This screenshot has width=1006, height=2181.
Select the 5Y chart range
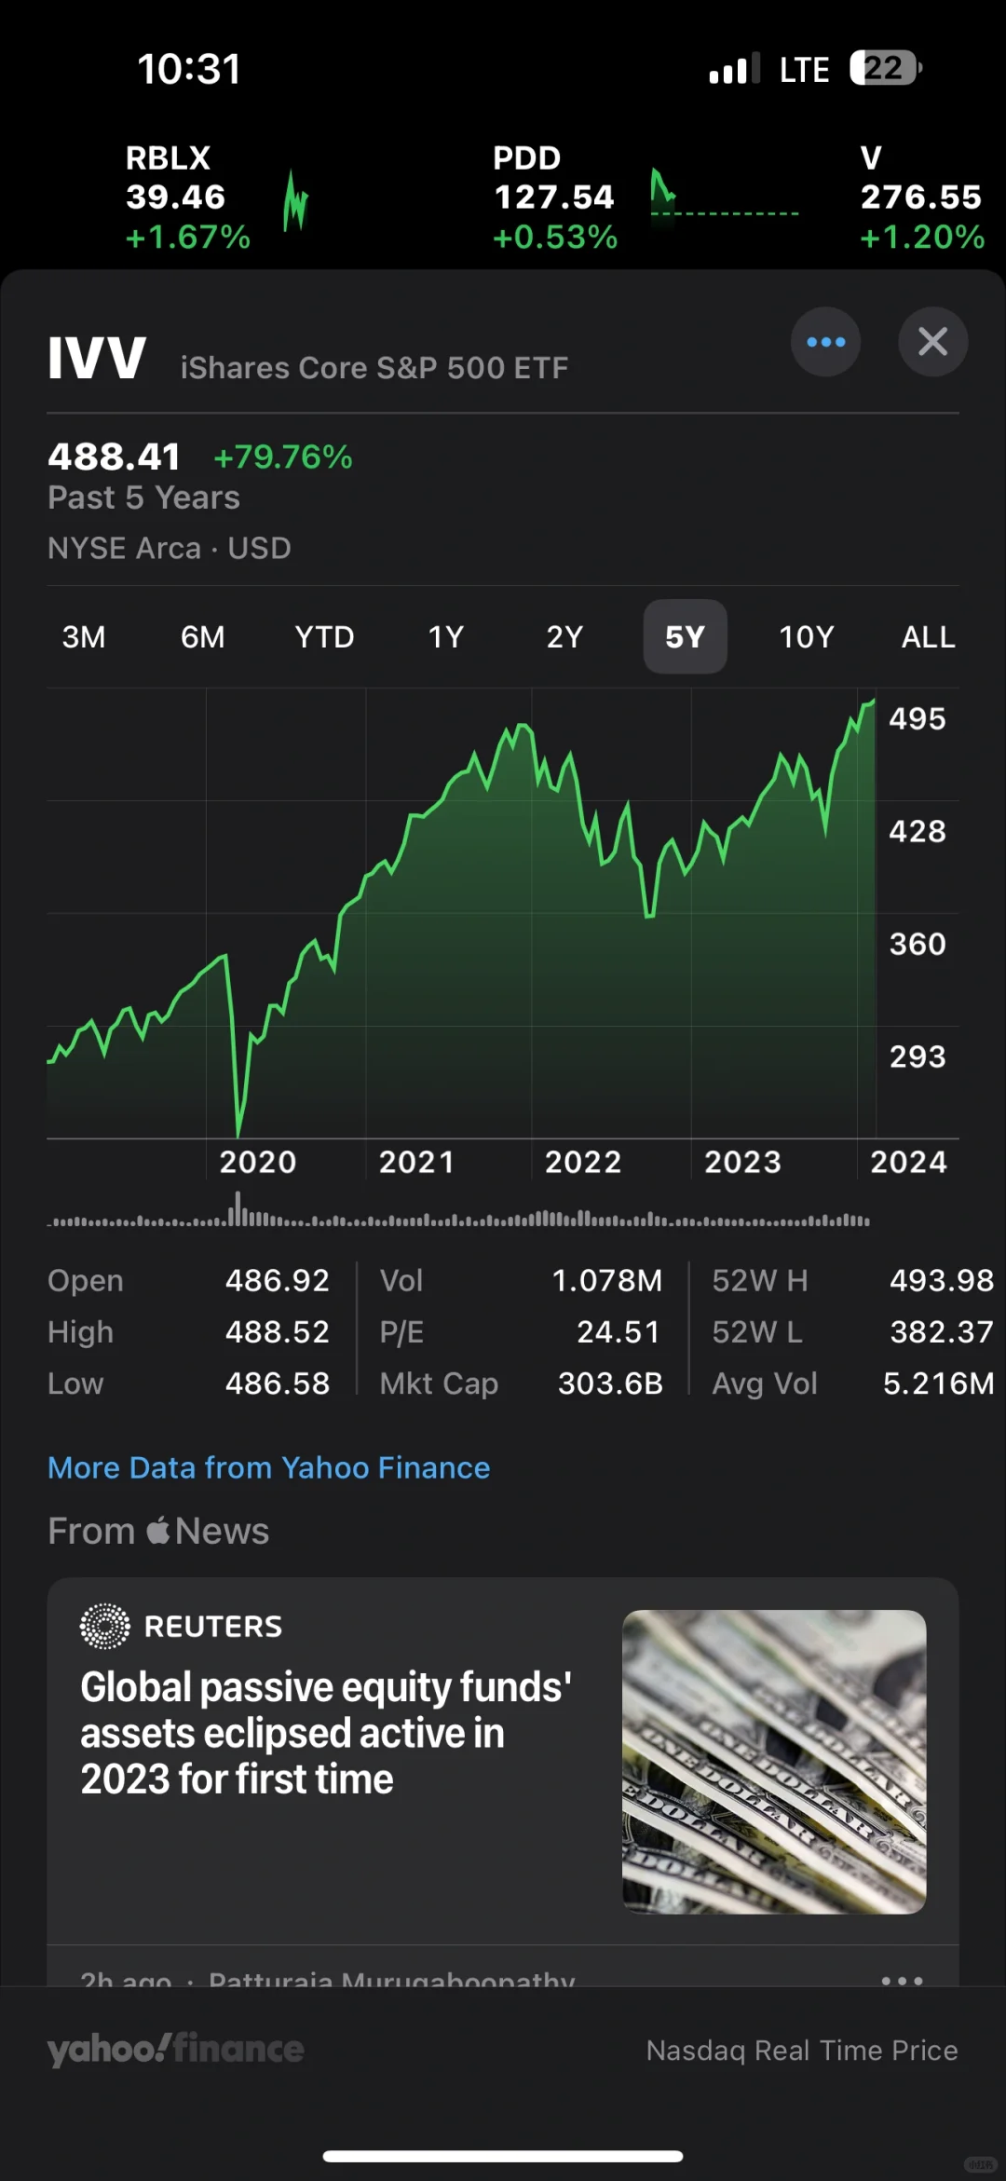[x=685, y=637]
